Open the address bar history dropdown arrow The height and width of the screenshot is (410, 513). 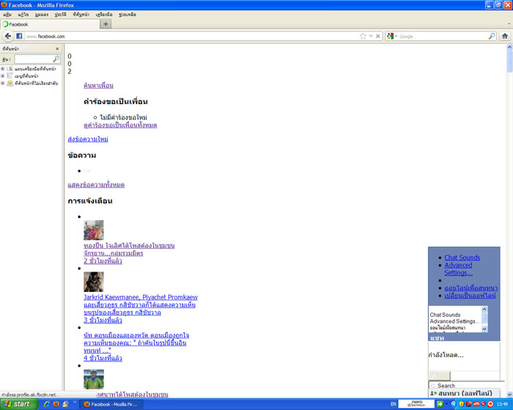click(x=371, y=36)
